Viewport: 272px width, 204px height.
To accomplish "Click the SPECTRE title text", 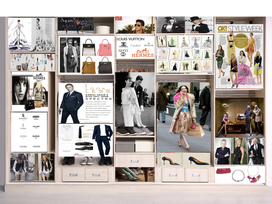I will pyautogui.click(x=99, y=99).
